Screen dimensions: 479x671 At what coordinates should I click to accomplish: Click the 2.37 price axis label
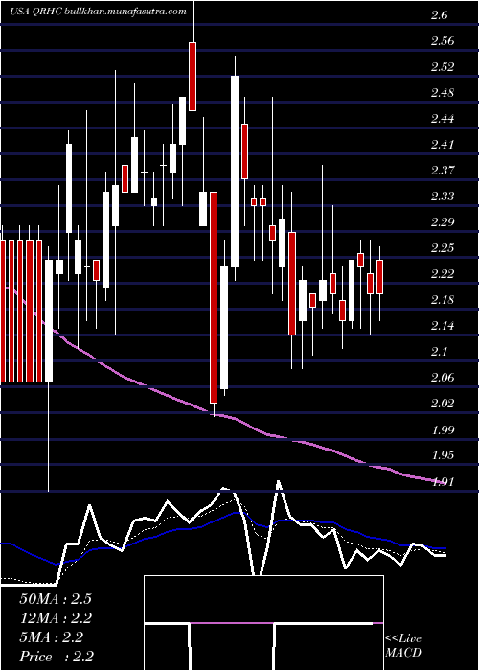pos(443,171)
